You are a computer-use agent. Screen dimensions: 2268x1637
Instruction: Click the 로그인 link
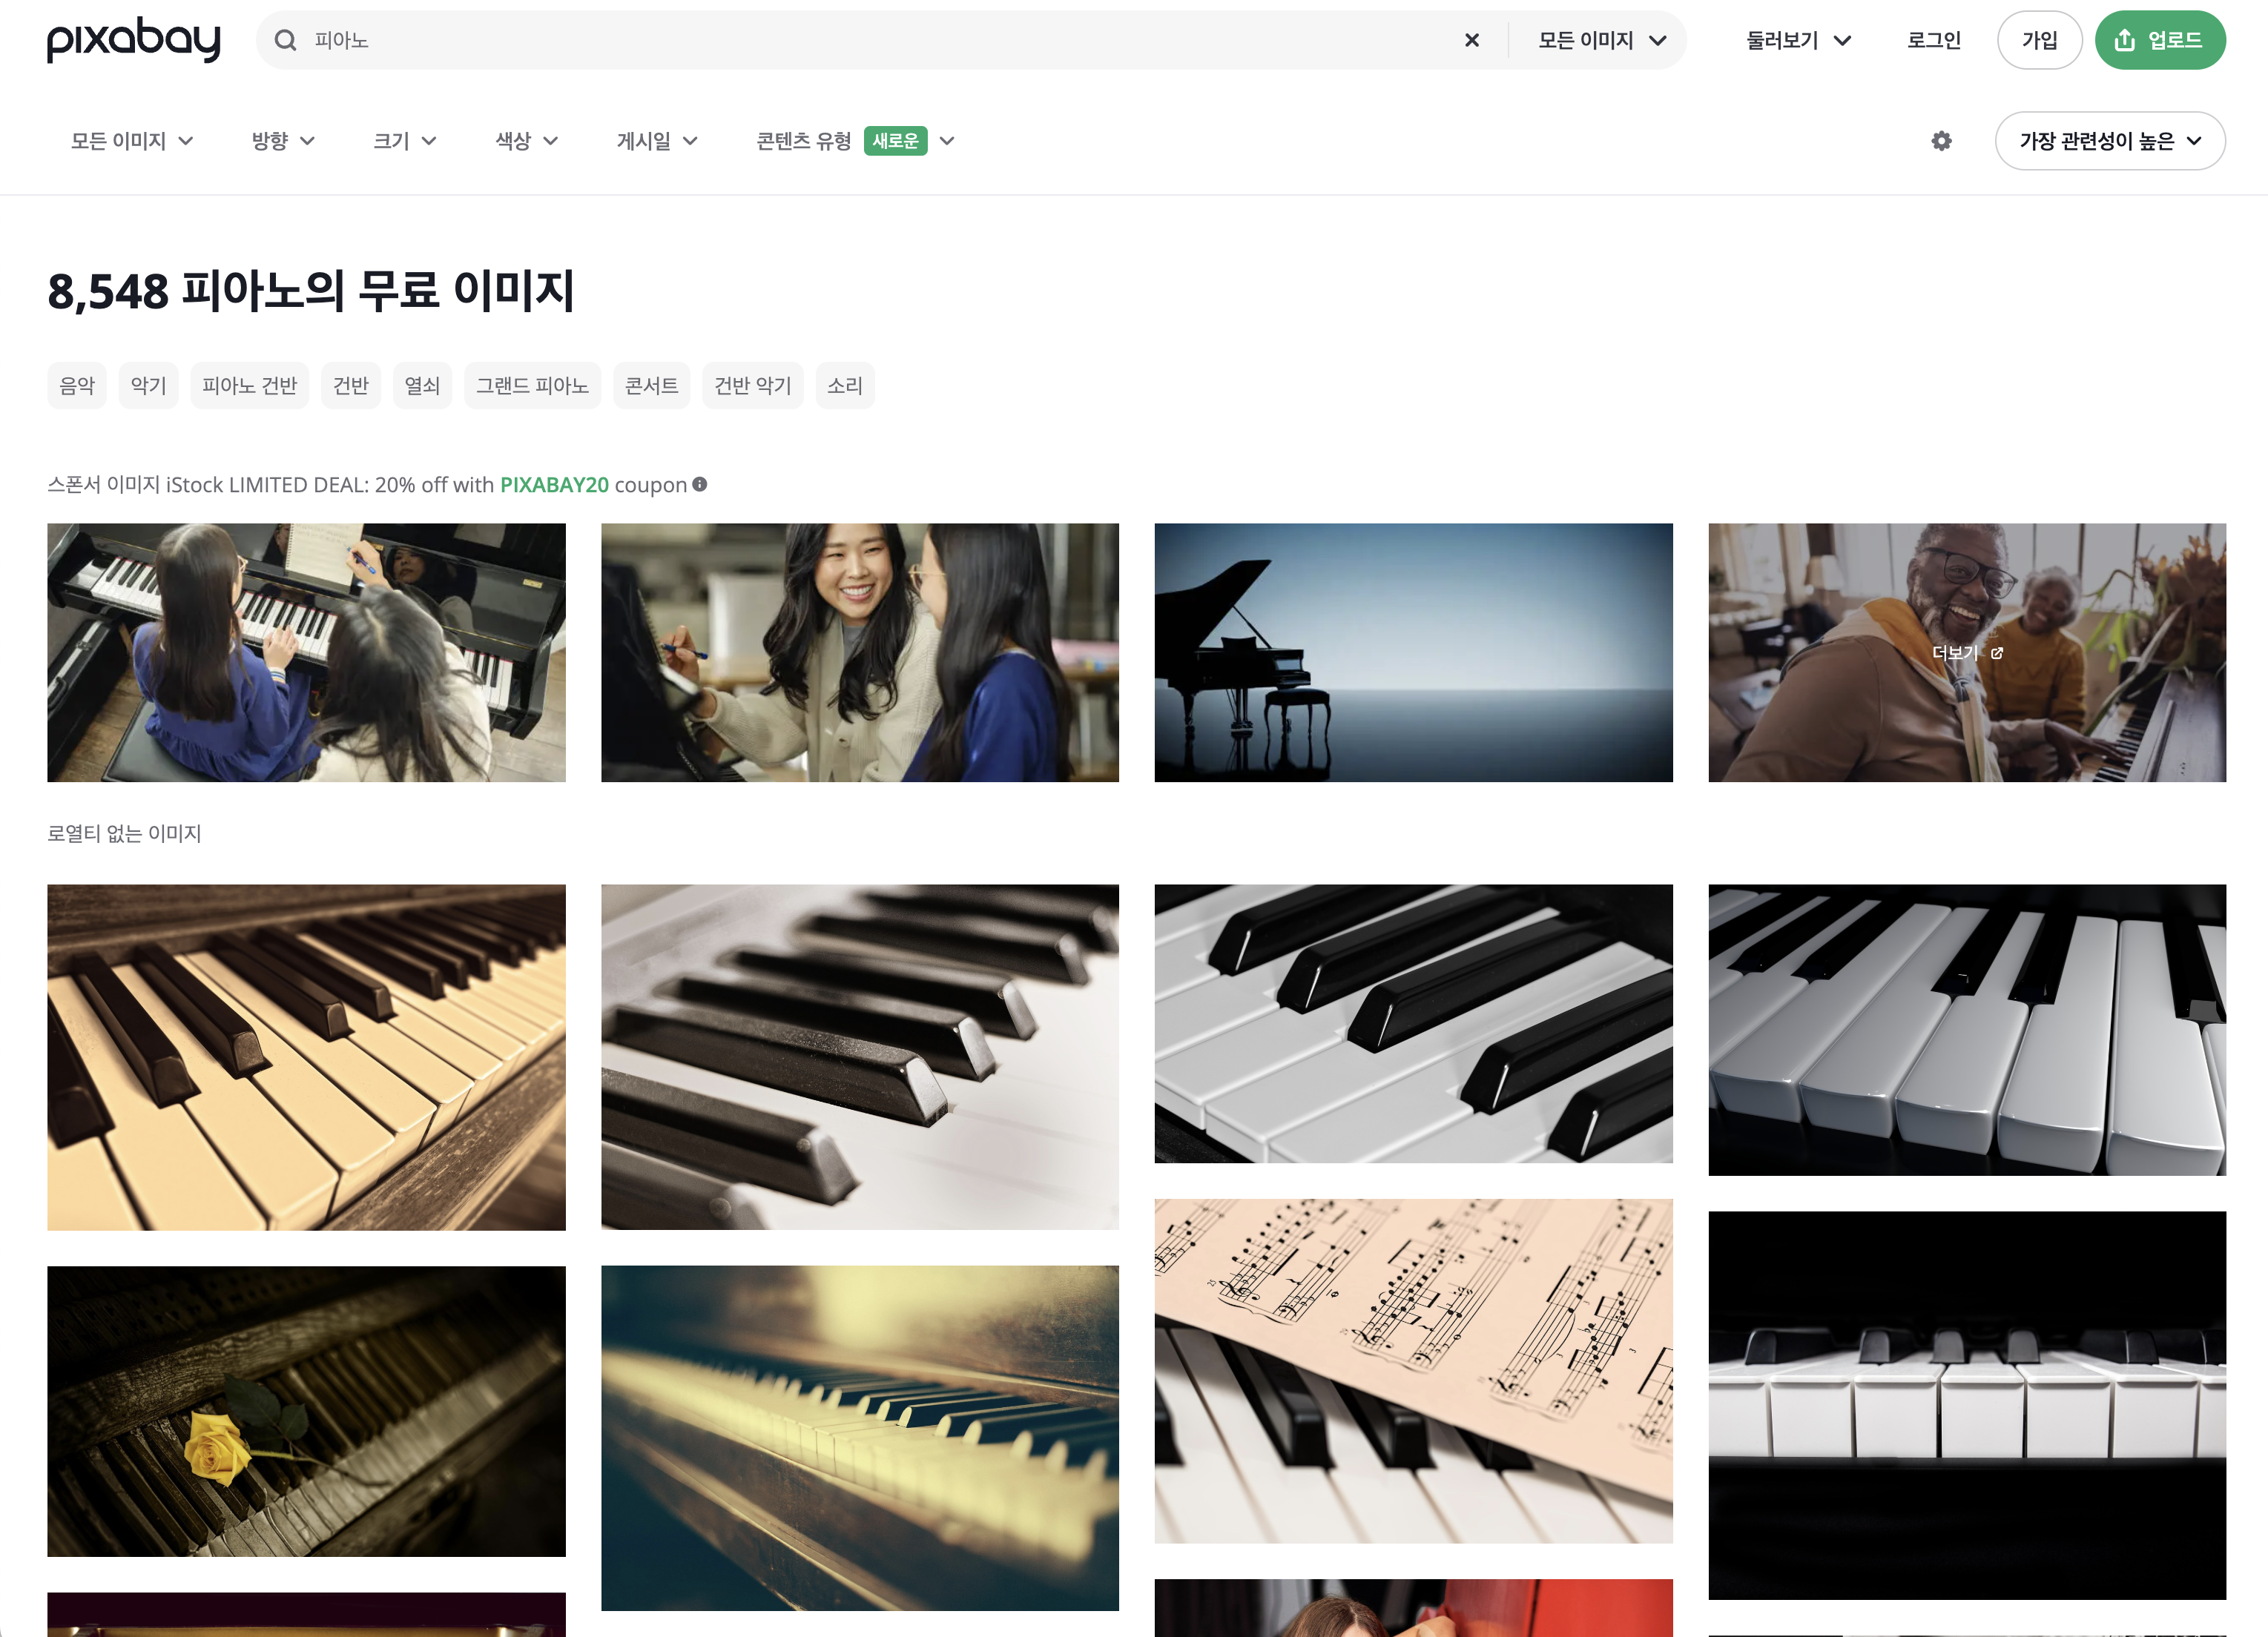(1933, 40)
